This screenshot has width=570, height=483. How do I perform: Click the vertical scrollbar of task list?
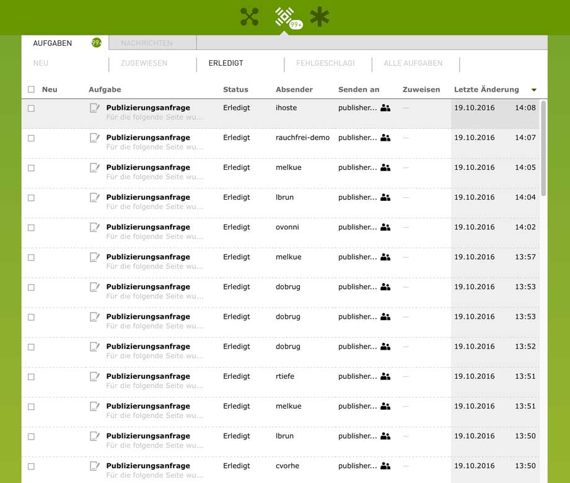[x=543, y=149]
